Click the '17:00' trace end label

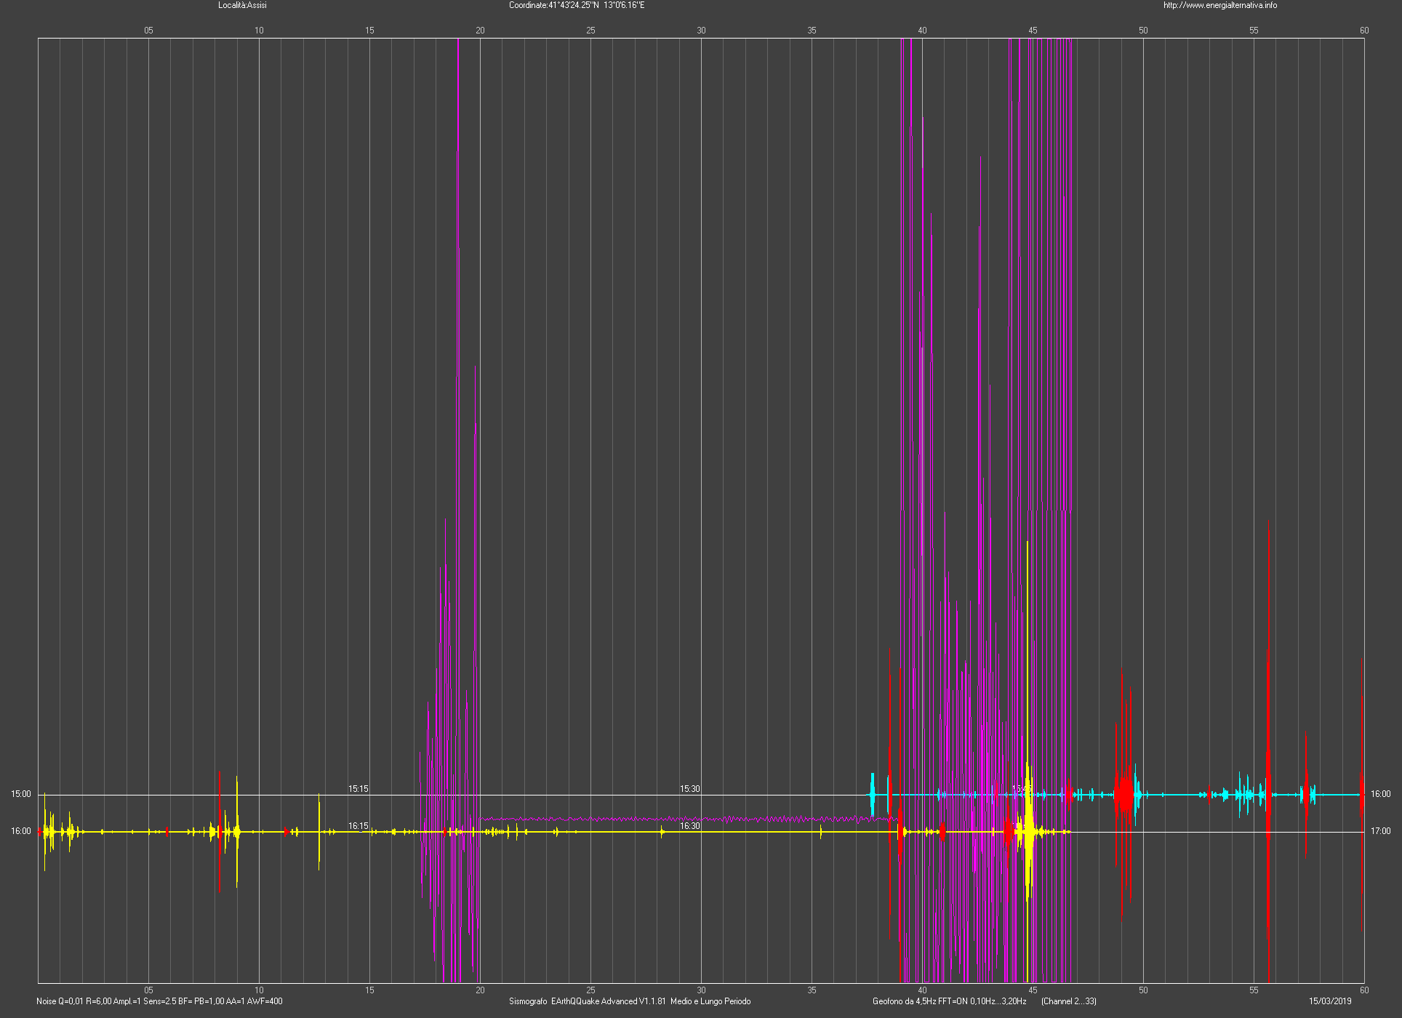(x=1380, y=831)
